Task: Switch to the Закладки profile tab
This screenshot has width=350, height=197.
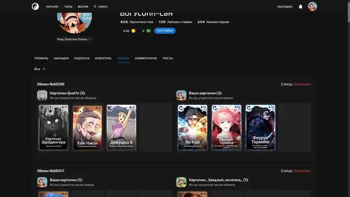Action: coord(61,58)
